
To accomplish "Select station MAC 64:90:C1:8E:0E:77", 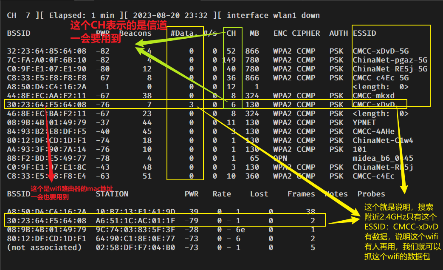I will (135, 239).
